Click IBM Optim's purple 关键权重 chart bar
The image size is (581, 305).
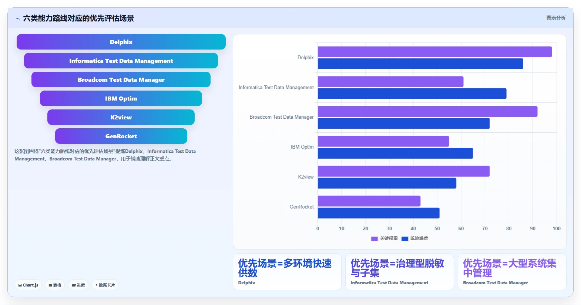click(x=383, y=141)
